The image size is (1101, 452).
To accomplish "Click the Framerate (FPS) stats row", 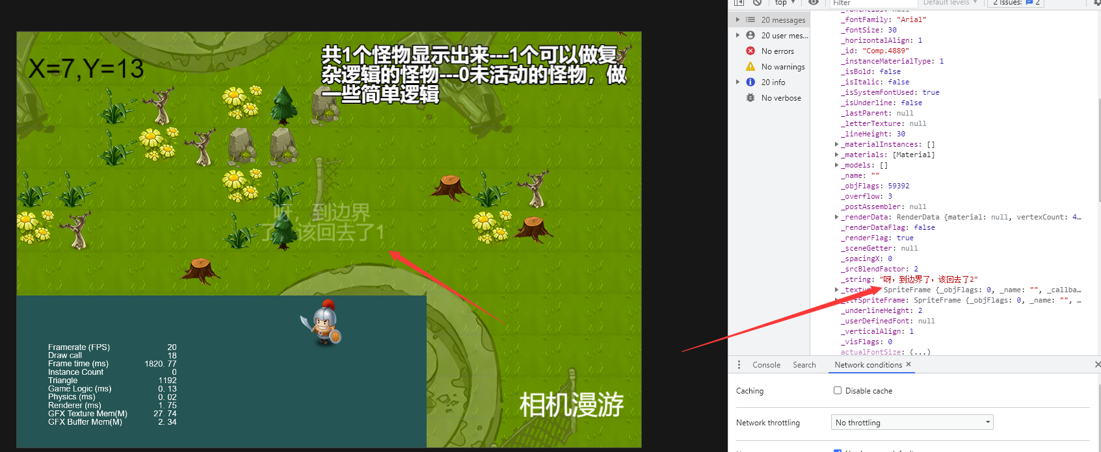I will (x=112, y=347).
